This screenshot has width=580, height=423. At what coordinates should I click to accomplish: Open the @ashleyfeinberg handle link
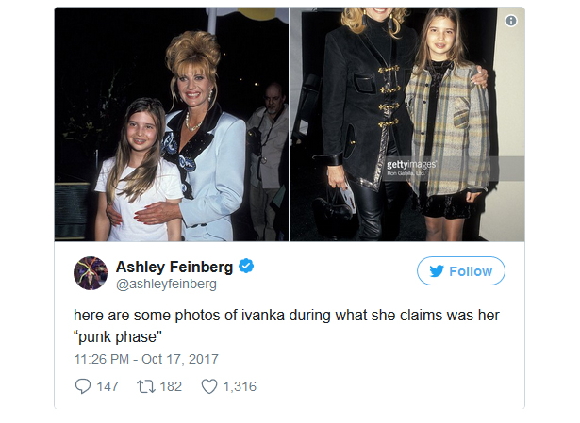point(166,284)
